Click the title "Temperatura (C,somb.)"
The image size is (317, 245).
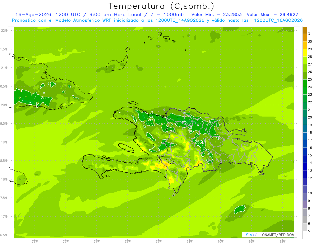pos(161,6)
